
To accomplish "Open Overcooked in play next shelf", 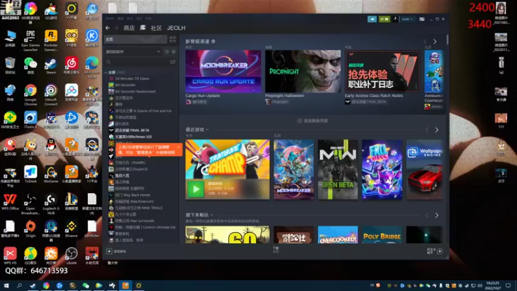I will [338, 235].
